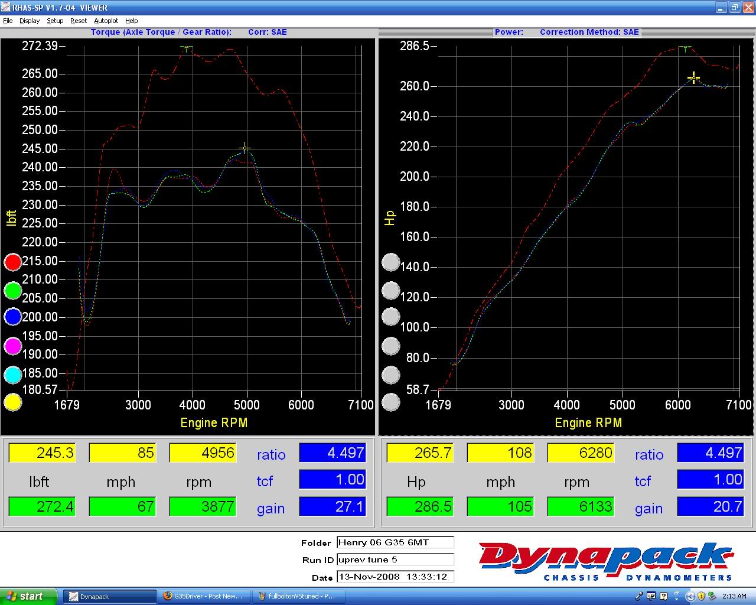The height and width of the screenshot is (605, 756).
Task: Open the Reset menu
Action: click(x=79, y=21)
